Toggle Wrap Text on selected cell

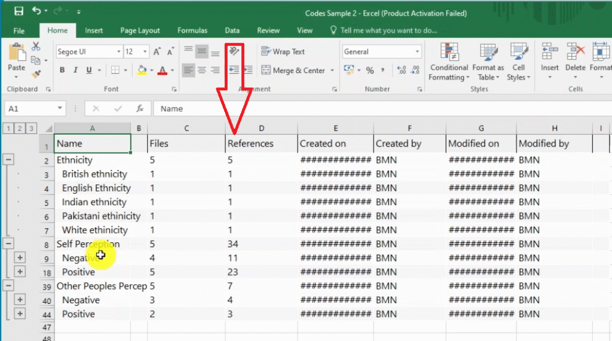pyautogui.click(x=283, y=52)
